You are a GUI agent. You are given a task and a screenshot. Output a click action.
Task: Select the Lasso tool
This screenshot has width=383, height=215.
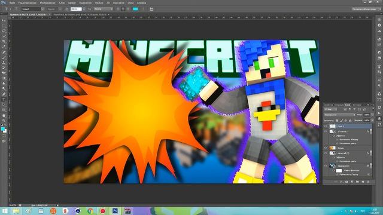4,30
